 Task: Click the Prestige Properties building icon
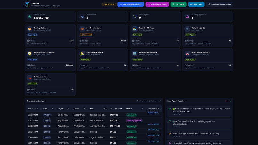click(135, 53)
